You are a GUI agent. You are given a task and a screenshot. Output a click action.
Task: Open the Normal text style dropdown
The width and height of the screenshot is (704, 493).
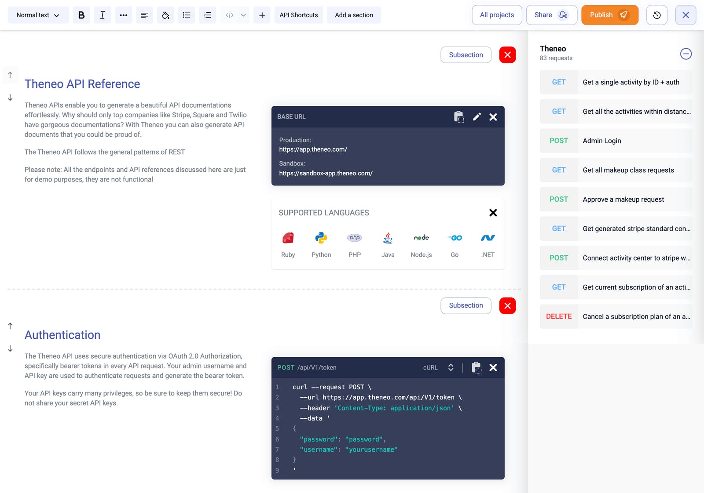(x=38, y=15)
